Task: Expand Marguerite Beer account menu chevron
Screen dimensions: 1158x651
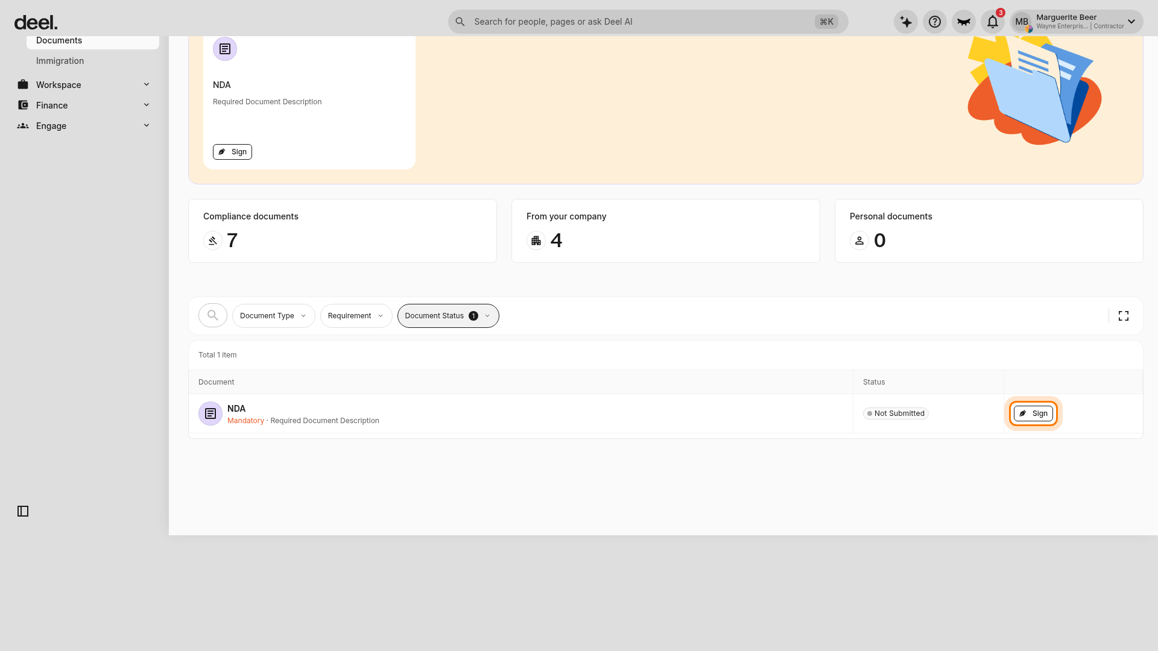Action: [1131, 22]
